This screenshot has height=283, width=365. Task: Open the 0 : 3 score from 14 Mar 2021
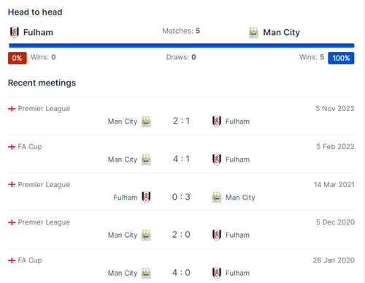point(181,197)
